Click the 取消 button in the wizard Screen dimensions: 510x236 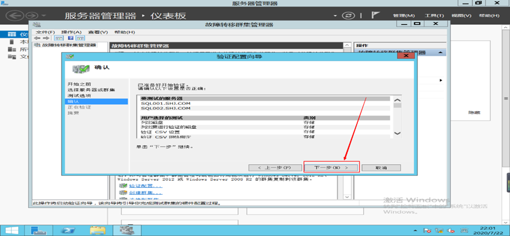tap(381, 168)
